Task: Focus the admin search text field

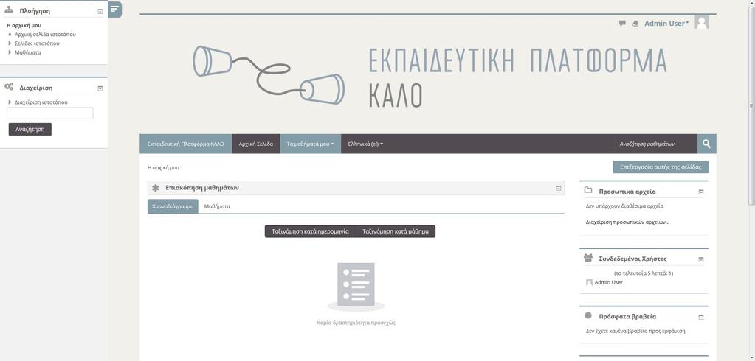Action: coord(50,113)
